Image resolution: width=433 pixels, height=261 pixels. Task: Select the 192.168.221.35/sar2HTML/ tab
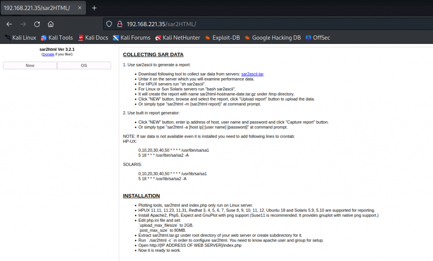coord(43,8)
